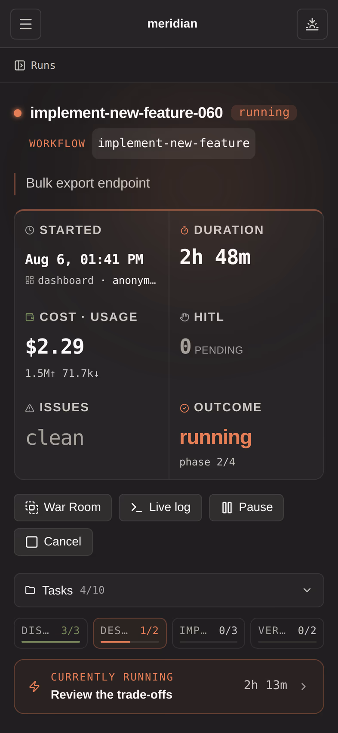Viewport: 338px width, 733px height.
Task: Select the DES… 1/2 phase tab
Action: tap(130, 633)
